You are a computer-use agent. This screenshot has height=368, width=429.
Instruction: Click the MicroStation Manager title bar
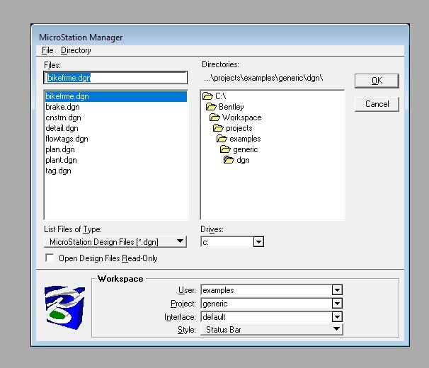220,37
